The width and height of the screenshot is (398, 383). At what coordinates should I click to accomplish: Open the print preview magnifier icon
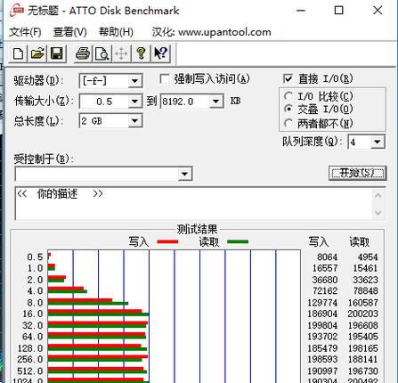click(102, 53)
